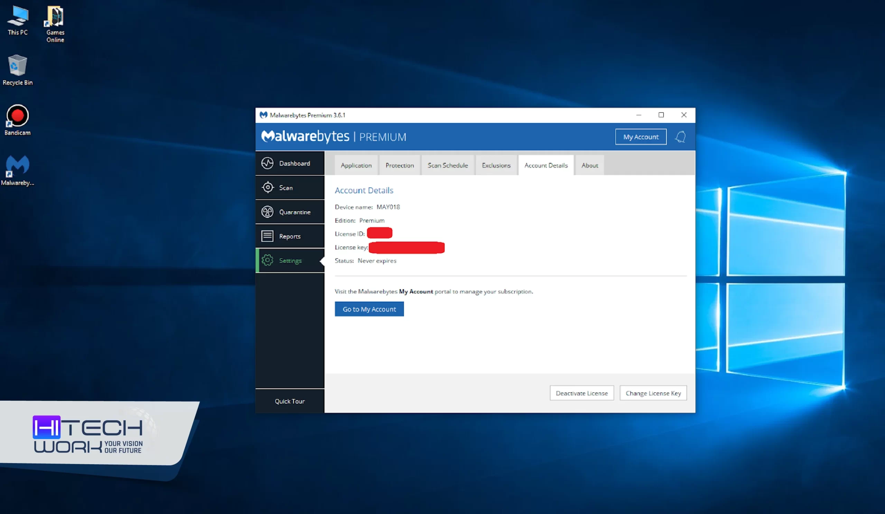Screen dimensions: 885x514
Task: Minimize the Malwarebytes window
Action: (x=639, y=115)
